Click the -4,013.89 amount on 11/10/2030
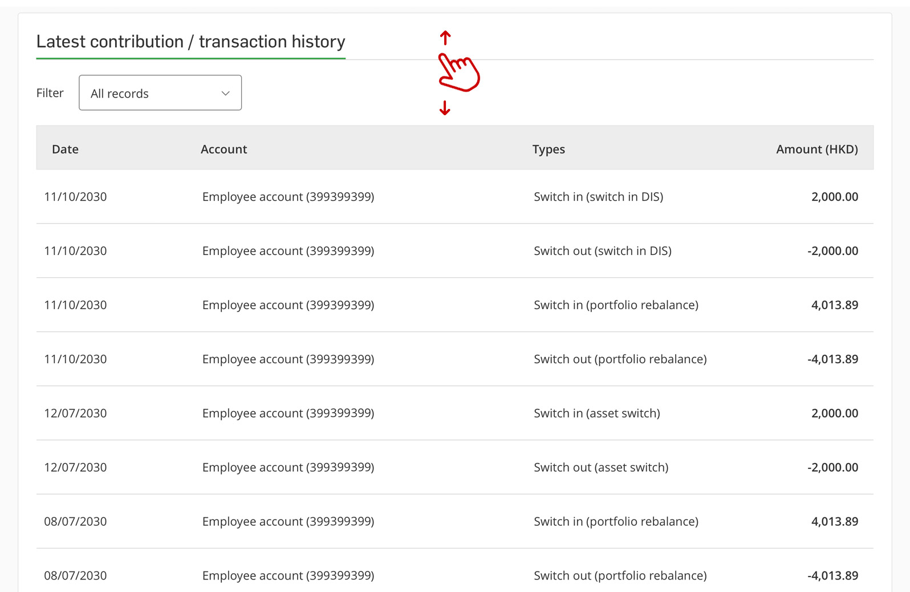The height and width of the screenshot is (592, 910). tap(832, 359)
